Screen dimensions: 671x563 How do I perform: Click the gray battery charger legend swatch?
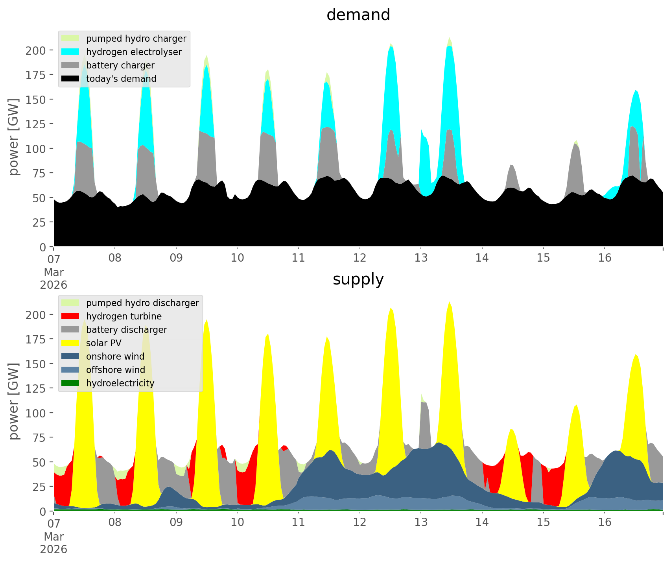(x=70, y=65)
